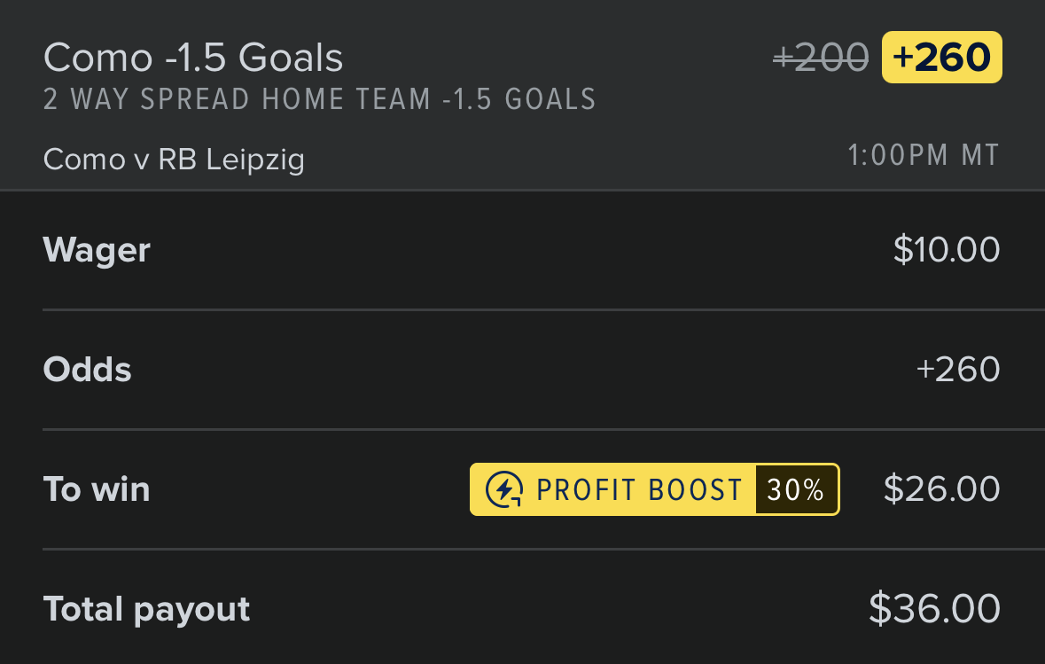This screenshot has width=1045, height=664.
Task: Click the divider above Total payout row
Action: click(x=544, y=550)
